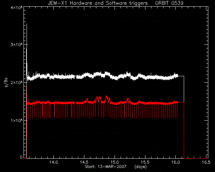
Task: Click the plot title 'JEM-X1 Hardware and Software triggers'
Action: click(x=98, y=3)
